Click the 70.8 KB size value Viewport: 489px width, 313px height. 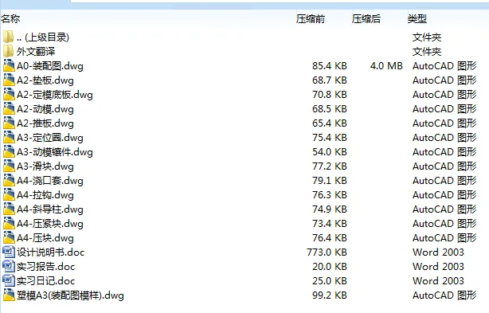(330, 95)
